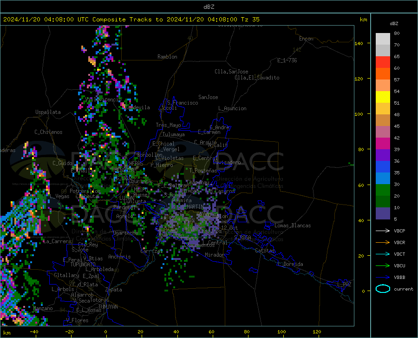Select the green 20 dBZ color swatch
418x338 pixels.
[x=383, y=190]
